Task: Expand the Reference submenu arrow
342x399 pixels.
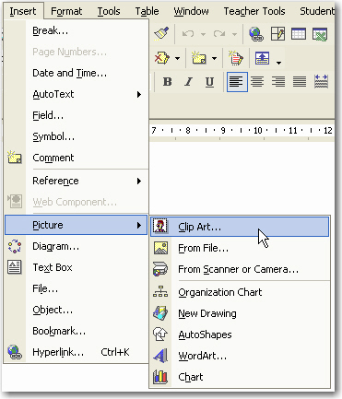Action: (x=139, y=181)
